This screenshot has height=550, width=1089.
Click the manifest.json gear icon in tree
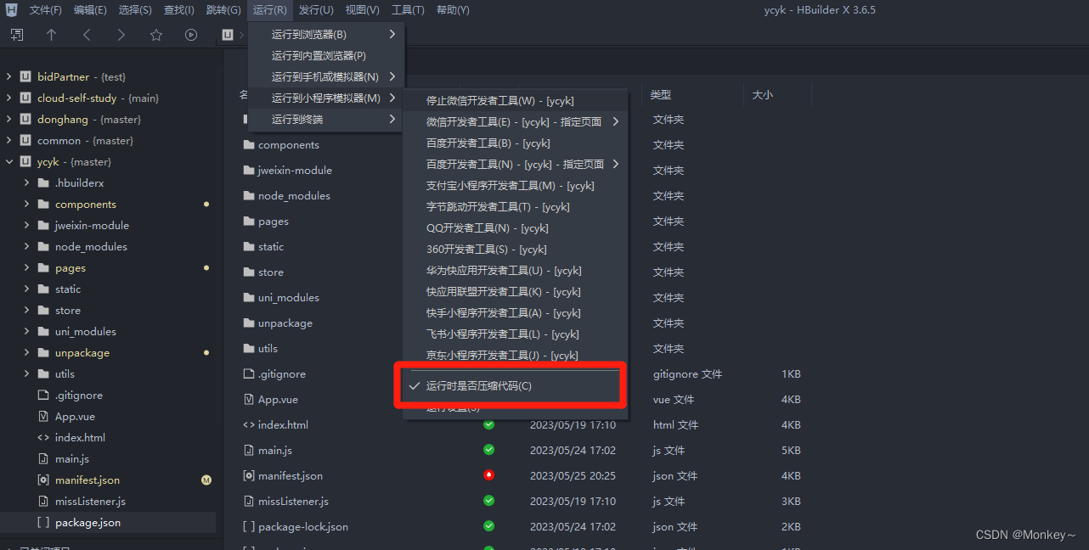pyautogui.click(x=43, y=480)
